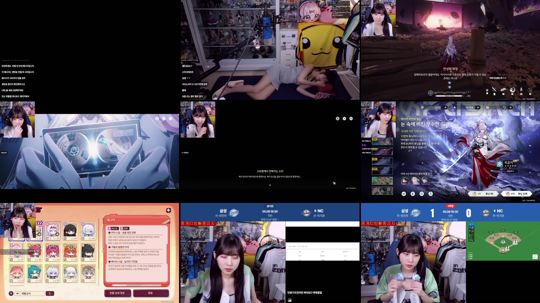Click the pitcher icon on the baseball field
Screen dimensions: 540x303
tap(503, 242)
